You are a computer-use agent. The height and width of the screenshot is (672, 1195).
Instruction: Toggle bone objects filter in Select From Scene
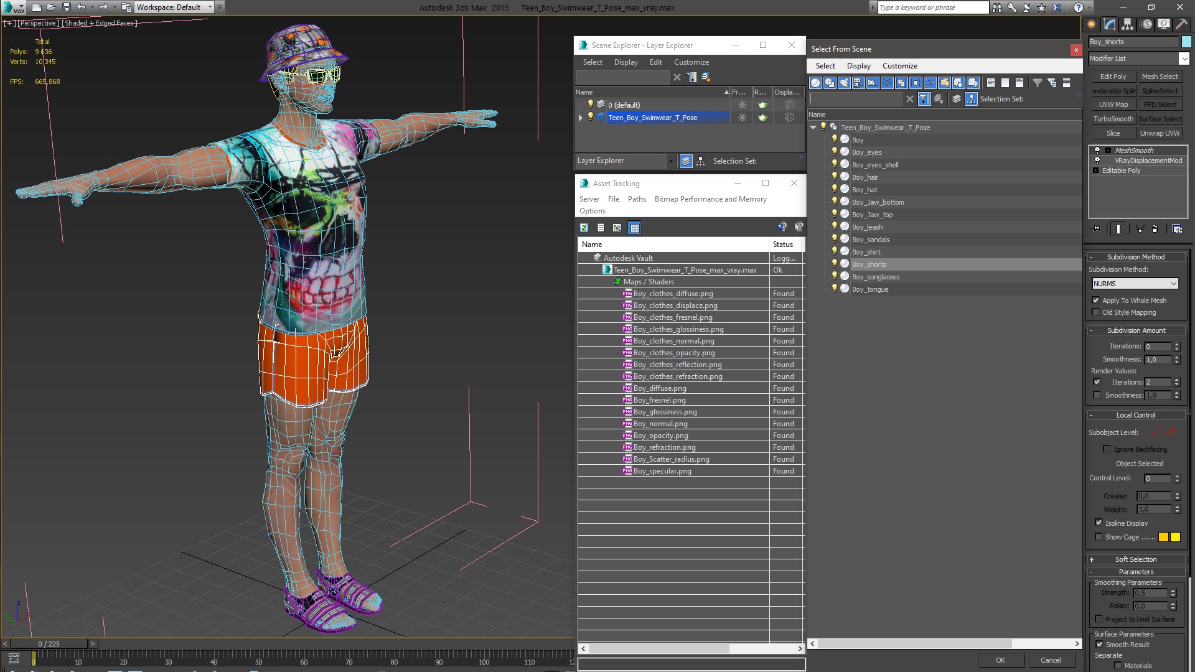point(930,83)
